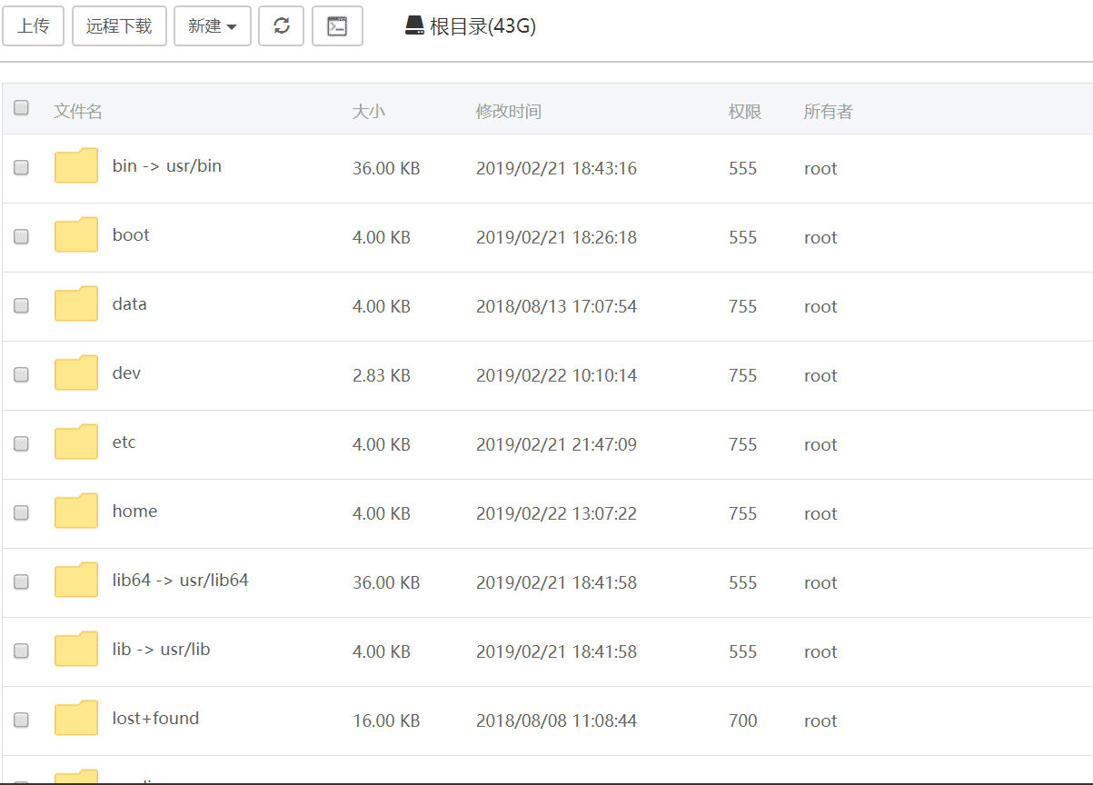This screenshot has width=1093, height=785.
Task: Click the 大小 column header
Action: (369, 111)
